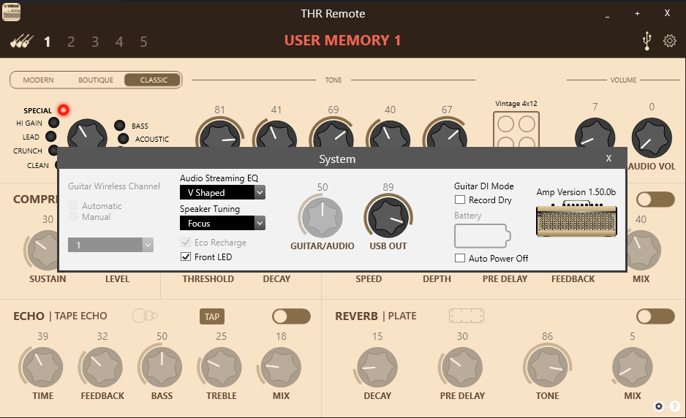Click the echo MIX knob
686x418 pixels.
click(280, 367)
